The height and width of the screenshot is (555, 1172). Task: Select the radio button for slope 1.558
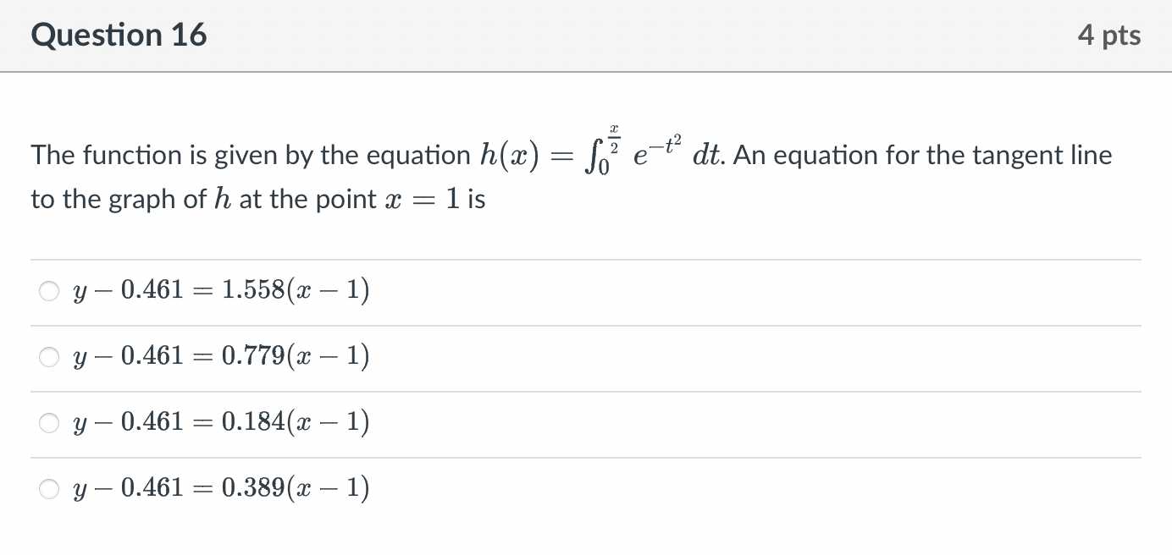point(48,291)
